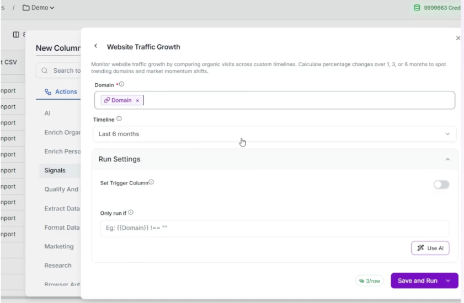Click the Domain field info icon
The height and width of the screenshot is (303, 464).
(x=121, y=84)
